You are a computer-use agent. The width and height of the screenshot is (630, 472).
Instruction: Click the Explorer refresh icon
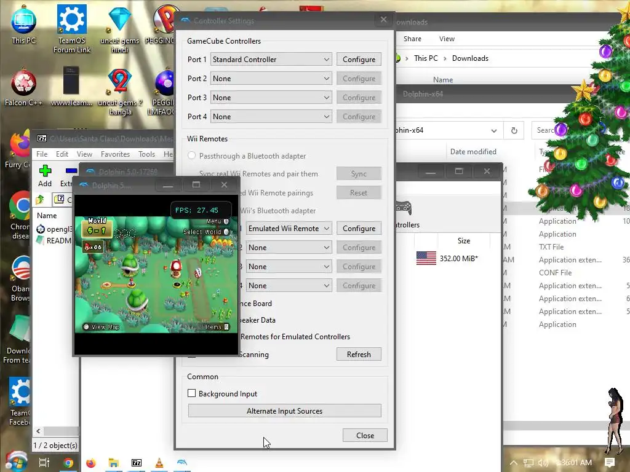[514, 130]
